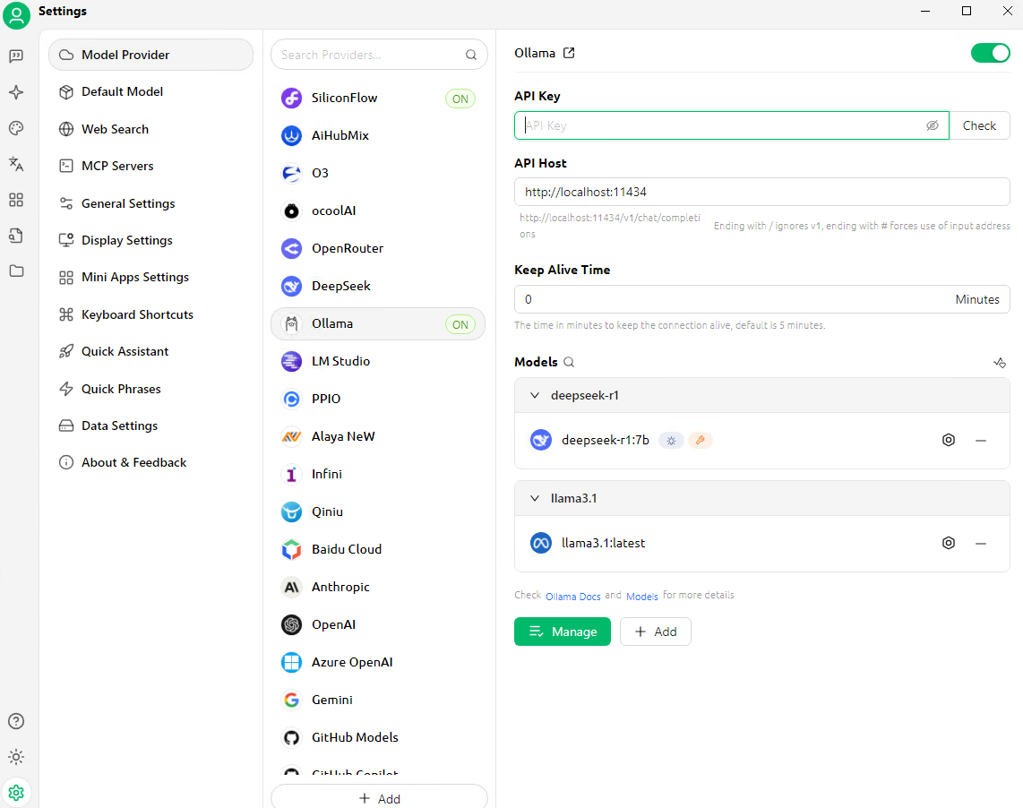Click Add model button beside Manage

coord(656,632)
